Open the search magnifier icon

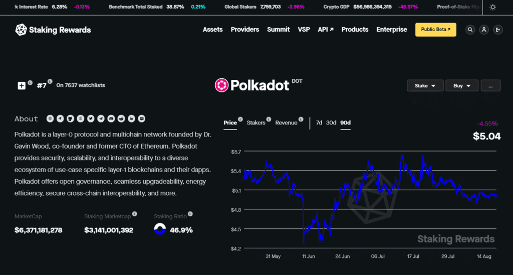click(470, 30)
